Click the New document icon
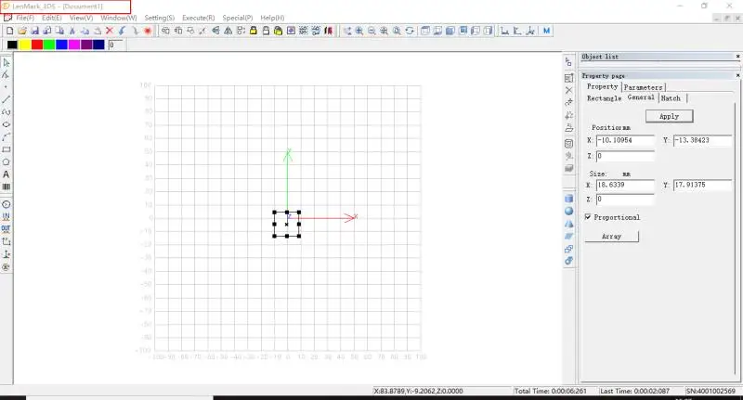This screenshot has height=400, width=743. pos(8,31)
